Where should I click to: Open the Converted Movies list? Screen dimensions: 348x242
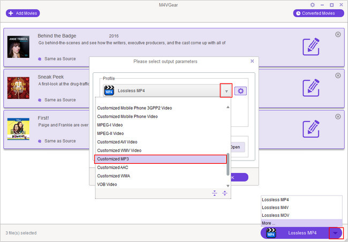[318, 13]
